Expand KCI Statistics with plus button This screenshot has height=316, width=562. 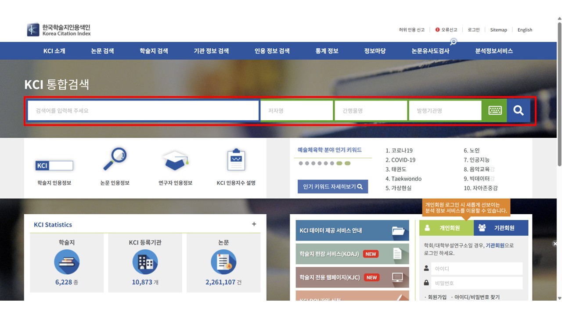[x=254, y=224]
